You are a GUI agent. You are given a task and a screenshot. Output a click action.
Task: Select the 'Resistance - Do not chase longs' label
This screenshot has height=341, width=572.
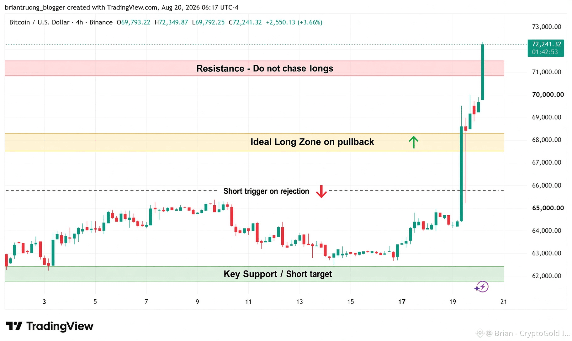click(x=265, y=68)
